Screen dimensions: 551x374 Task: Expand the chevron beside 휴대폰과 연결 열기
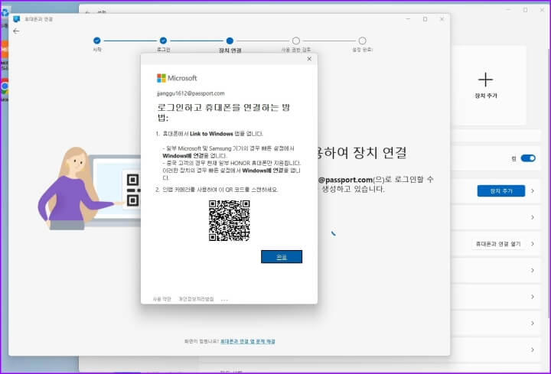tap(533, 244)
